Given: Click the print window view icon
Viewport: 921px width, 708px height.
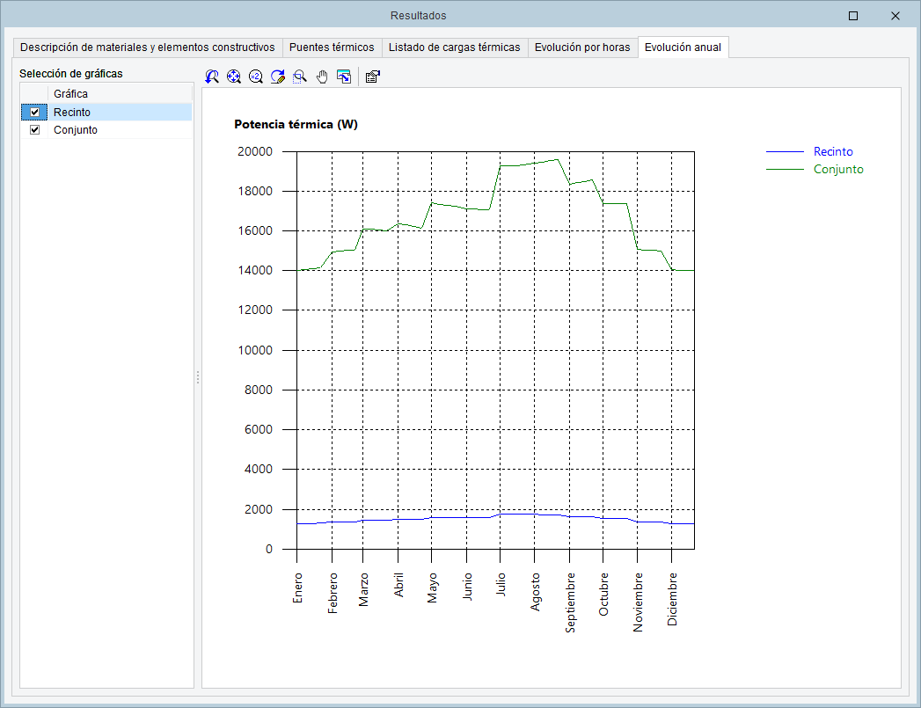Looking at the screenshot, I should coord(344,77).
